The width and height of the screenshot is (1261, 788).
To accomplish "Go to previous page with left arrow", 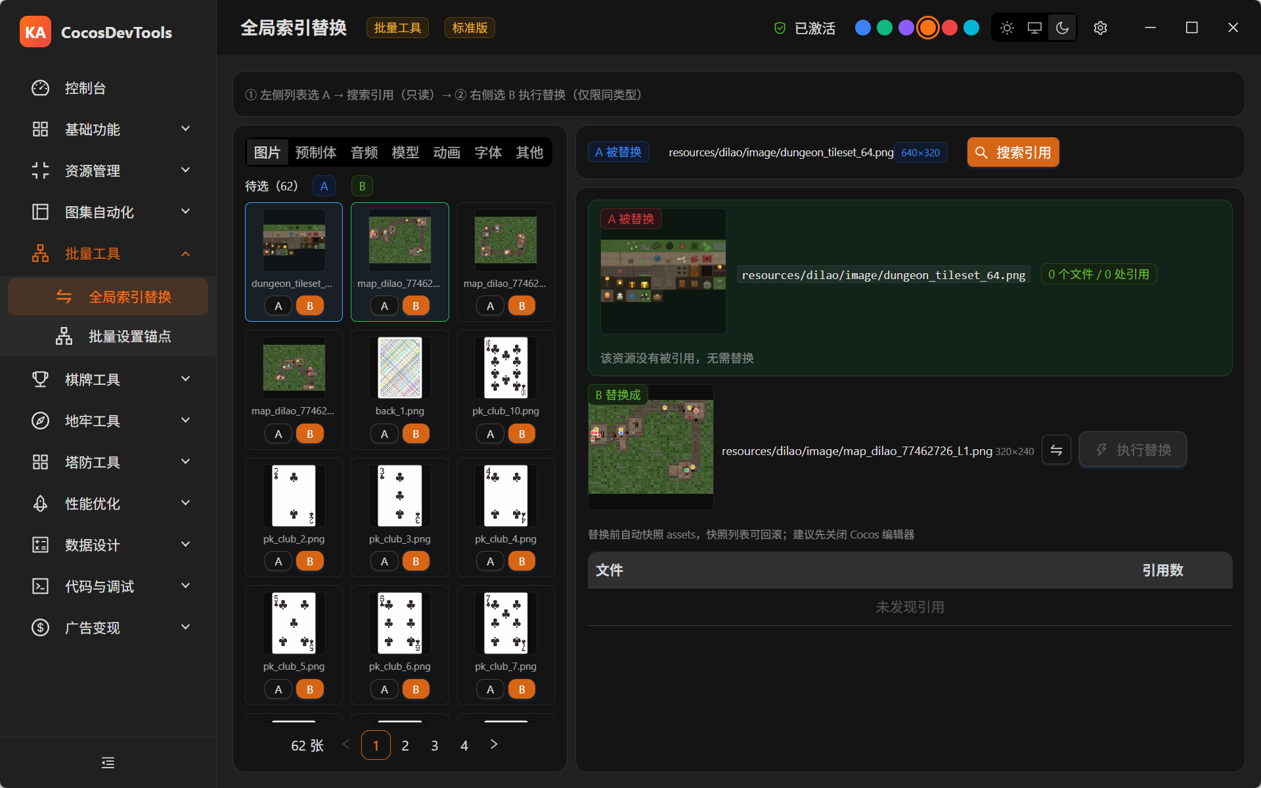I will click(x=346, y=745).
